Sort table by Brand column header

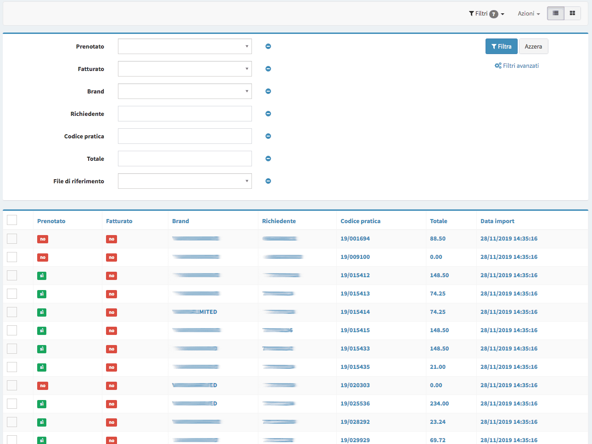(x=181, y=221)
